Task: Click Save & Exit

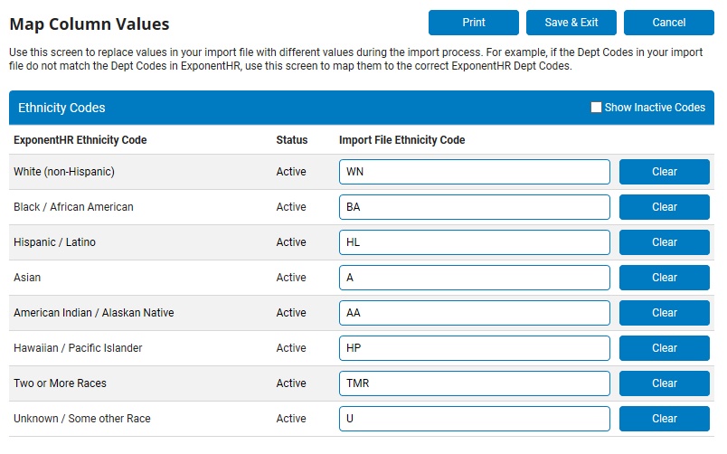Action: pos(571,23)
